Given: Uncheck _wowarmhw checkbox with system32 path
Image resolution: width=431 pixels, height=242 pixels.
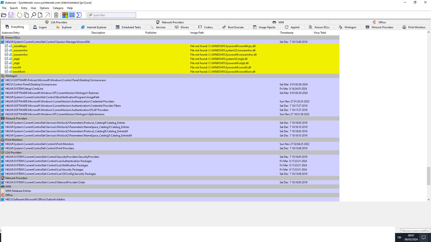Looking at the screenshot, I should (x=6, y=50).
